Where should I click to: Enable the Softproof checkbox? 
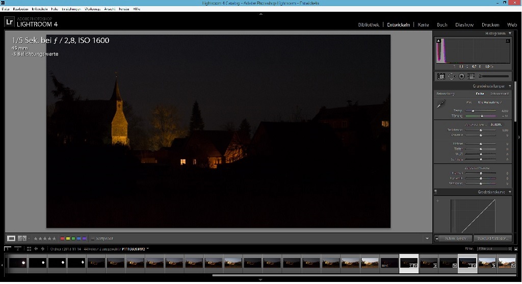pos(93,239)
